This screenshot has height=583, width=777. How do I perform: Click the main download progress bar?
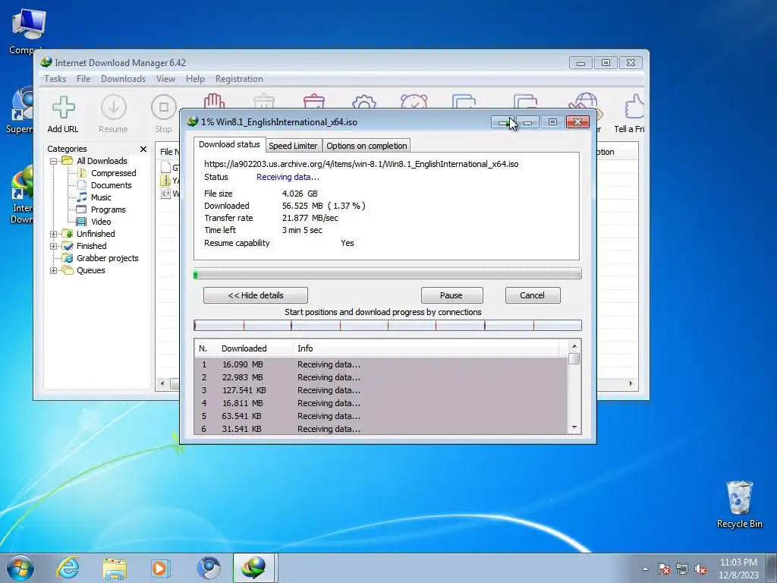click(388, 273)
